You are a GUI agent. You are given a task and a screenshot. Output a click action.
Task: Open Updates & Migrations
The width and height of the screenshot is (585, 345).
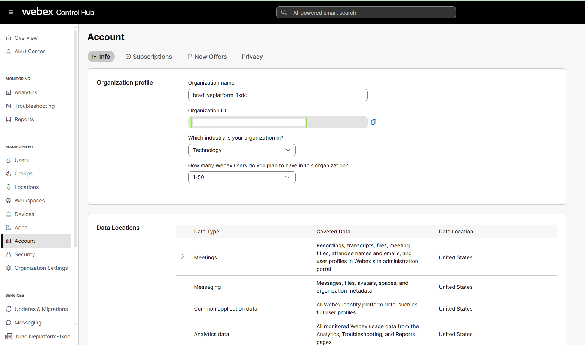click(x=41, y=309)
